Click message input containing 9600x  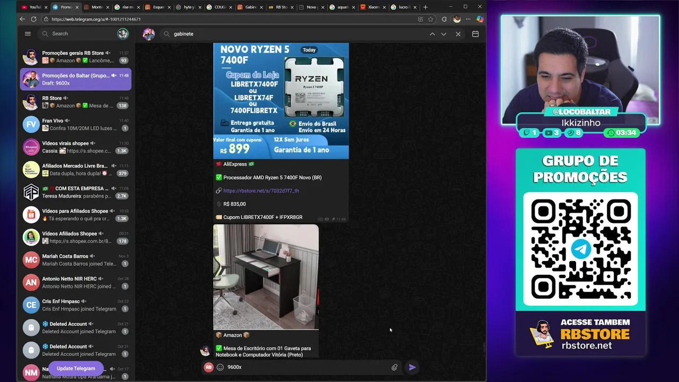click(x=308, y=367)
